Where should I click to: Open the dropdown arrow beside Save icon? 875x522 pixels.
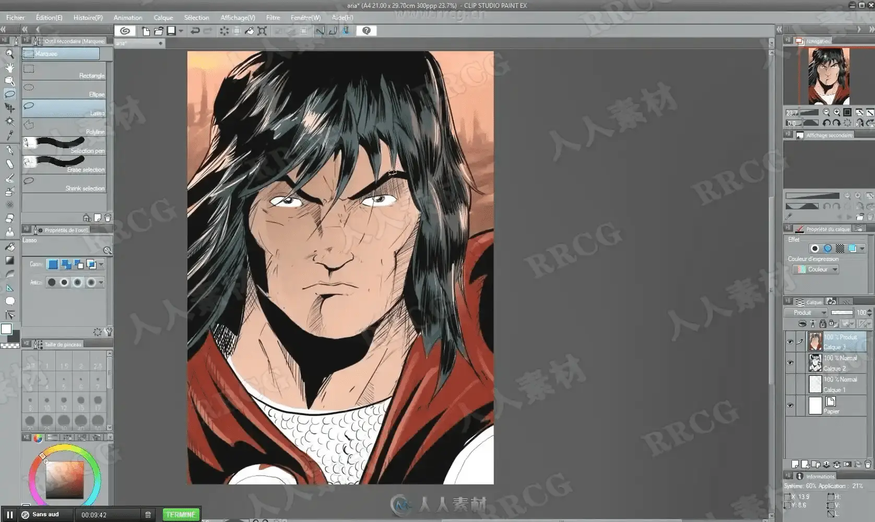point(181,31)
